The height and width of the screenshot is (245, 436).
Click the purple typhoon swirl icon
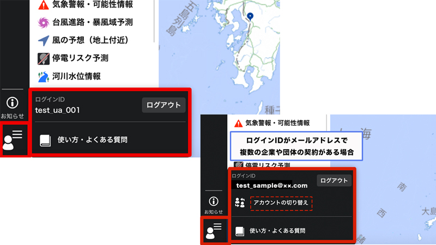pos(44,22)
